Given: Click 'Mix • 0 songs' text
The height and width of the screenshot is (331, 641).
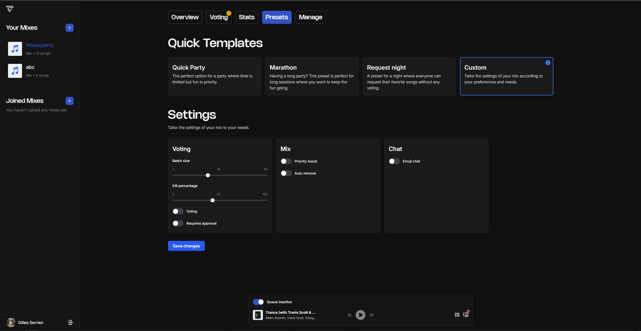Looking at the screenshot, I should pyautogui.click(x=37, y=75).
